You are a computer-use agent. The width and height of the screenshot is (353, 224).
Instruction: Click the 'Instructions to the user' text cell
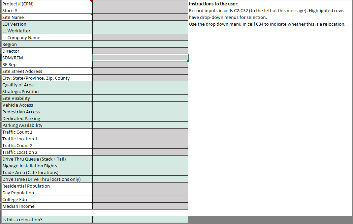pyautogui.click(x=214, y=4)
